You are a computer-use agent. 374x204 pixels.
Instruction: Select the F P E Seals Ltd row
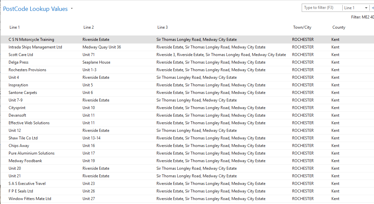187,191
